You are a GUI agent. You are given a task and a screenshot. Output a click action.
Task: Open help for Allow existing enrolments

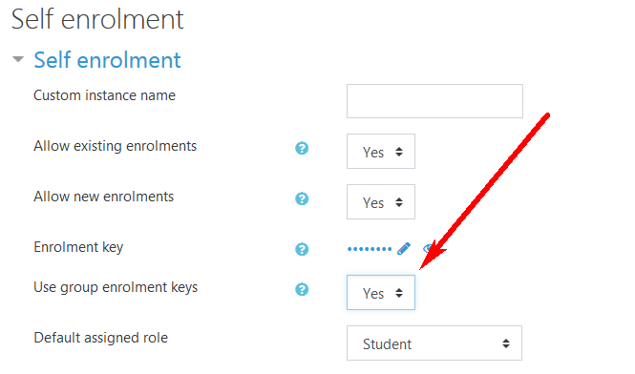[x=302, y=148]
